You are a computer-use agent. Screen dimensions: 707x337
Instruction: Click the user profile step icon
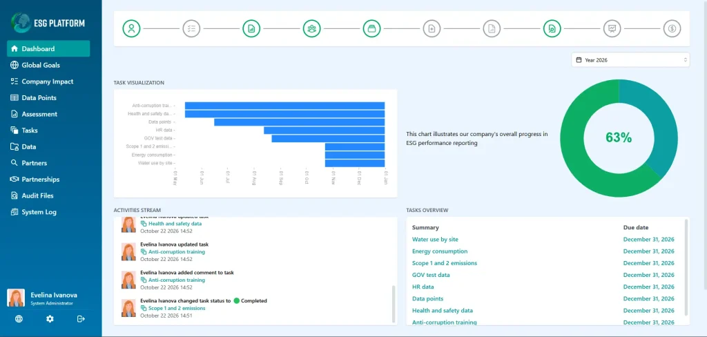pos(131,28)
